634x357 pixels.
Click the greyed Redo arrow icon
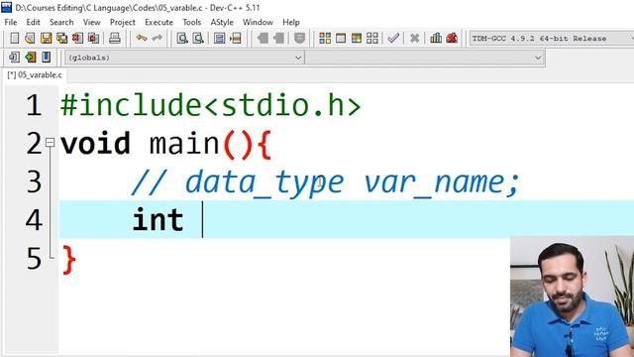(x=157, y=38)
